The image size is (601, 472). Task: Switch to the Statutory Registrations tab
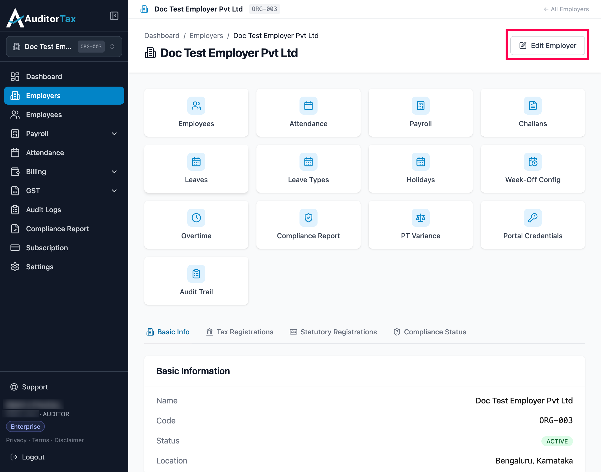pyautogui.click(x=333, y=332)
